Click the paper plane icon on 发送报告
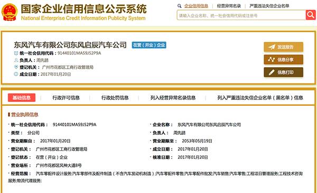Viewport: 317px width, 193px height. click(272, 47)
